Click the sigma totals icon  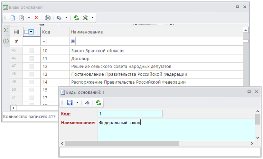(6, 30)
